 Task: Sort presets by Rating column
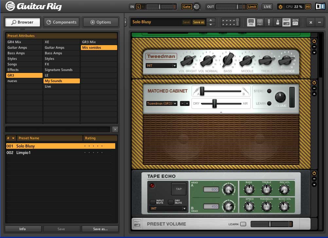[x=100, y=138]
